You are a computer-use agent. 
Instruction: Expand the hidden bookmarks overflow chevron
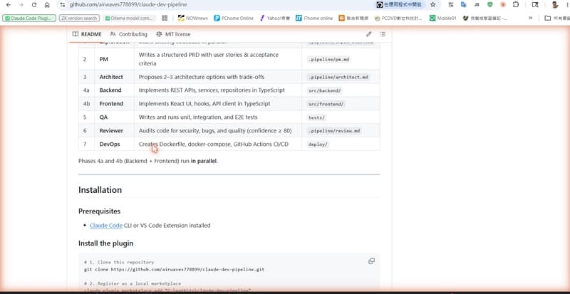530,18
